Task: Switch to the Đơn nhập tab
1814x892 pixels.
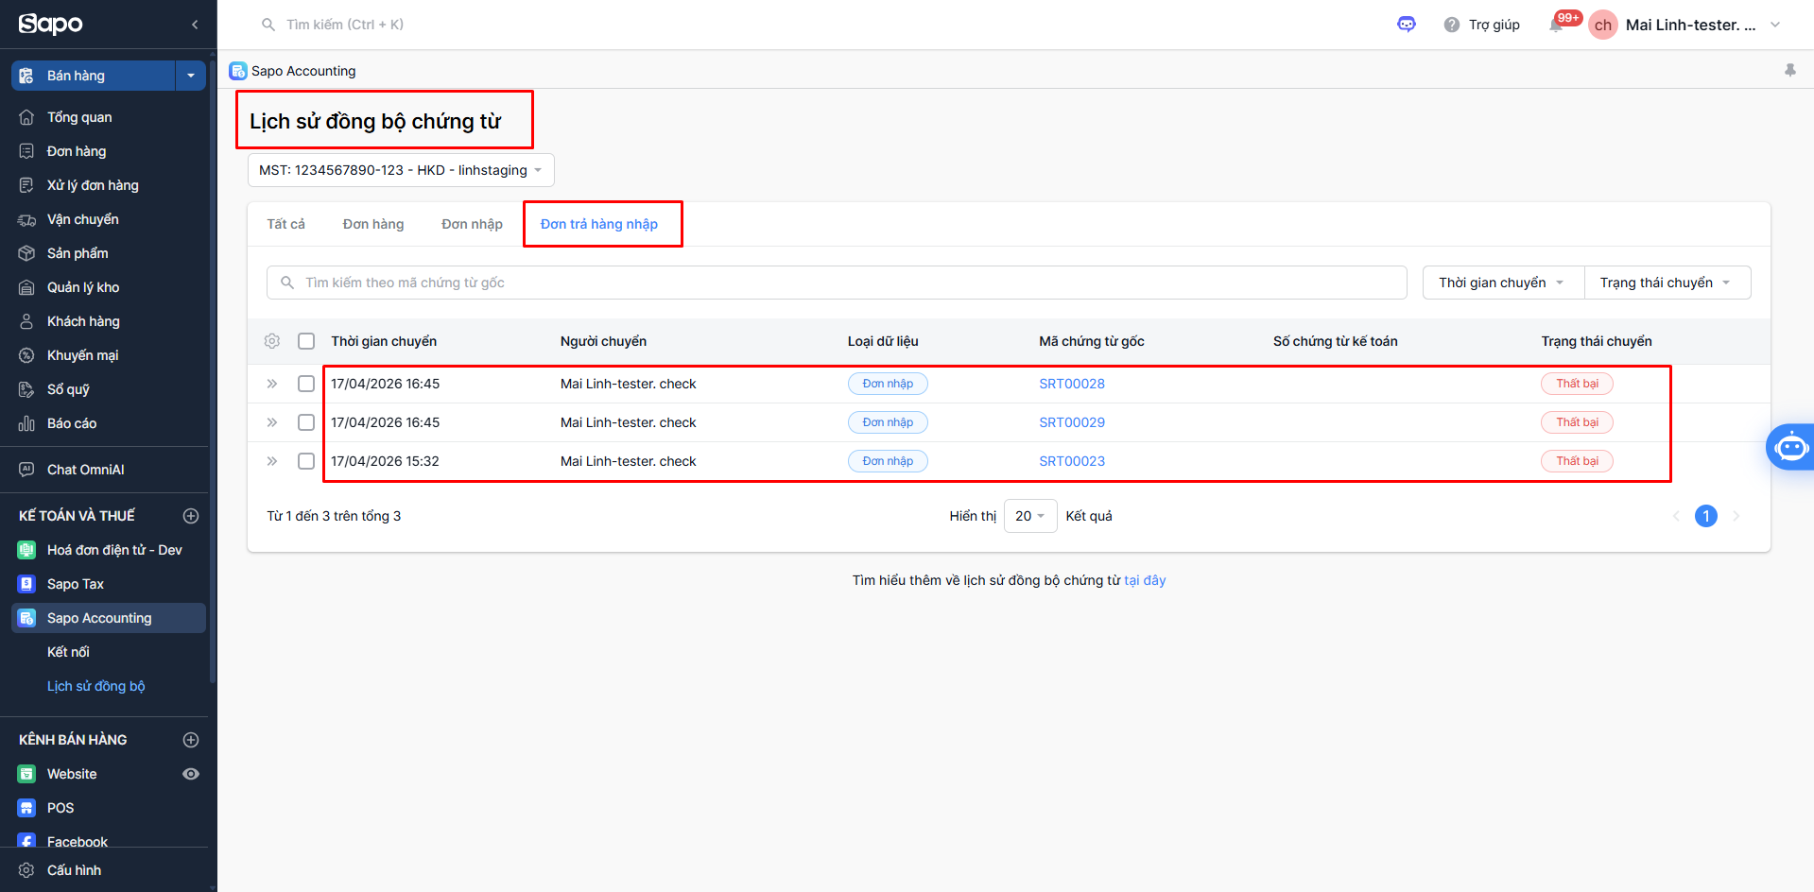Action: point(472,224)
